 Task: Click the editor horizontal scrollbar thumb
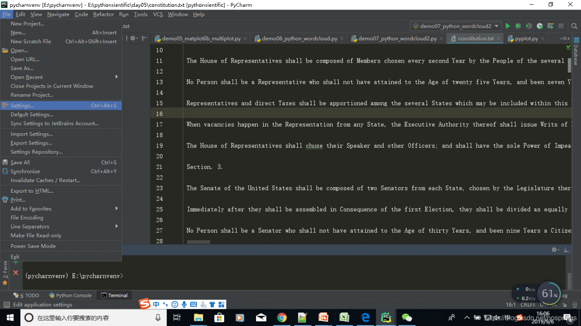tap(198, 242)
